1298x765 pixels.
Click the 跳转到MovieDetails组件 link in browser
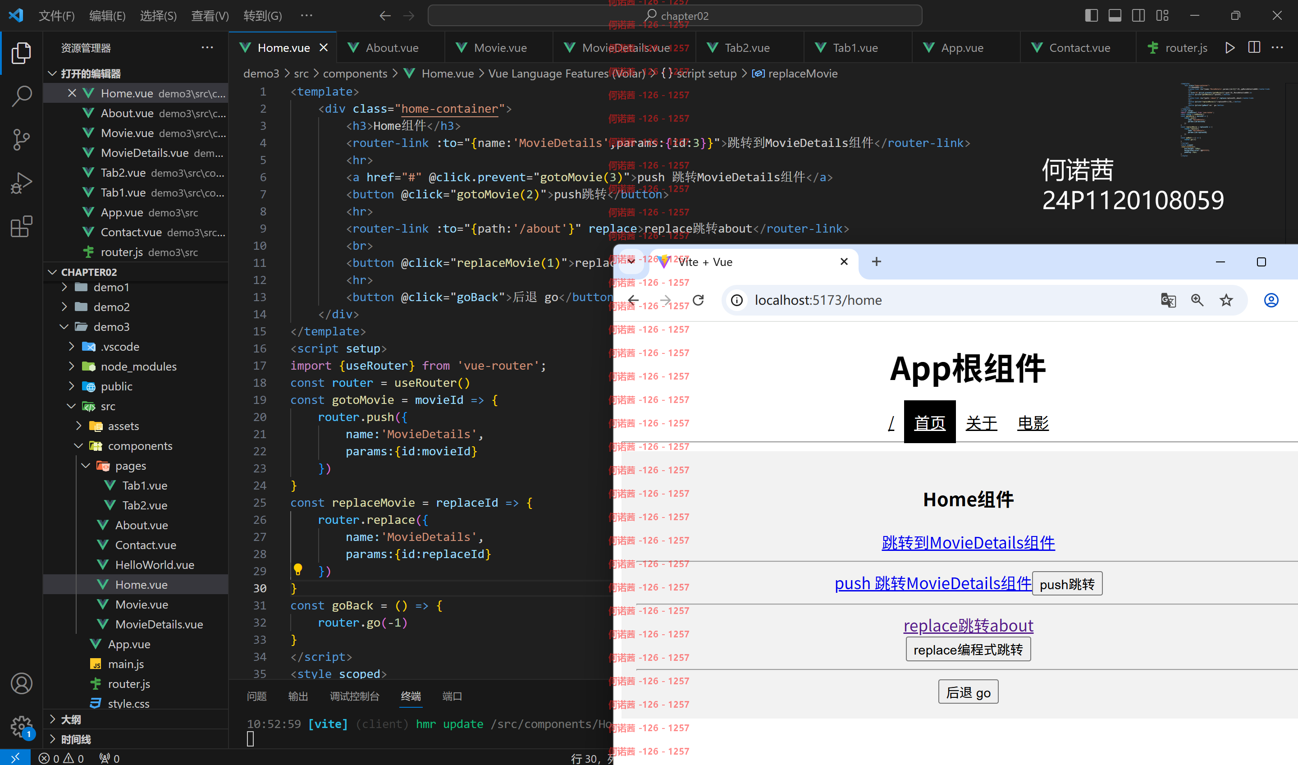(x=968, y=543)
